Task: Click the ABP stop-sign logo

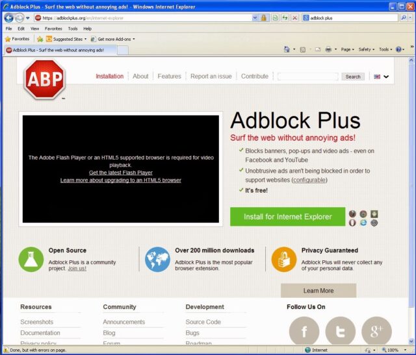Action: pos(44,79)
